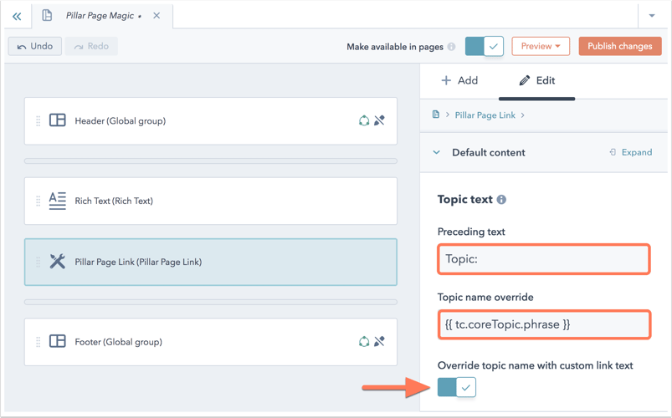The width and height of the screenshot is (672, 418).
Task: Show info for Make available in pages
Action: coord(451,47)
